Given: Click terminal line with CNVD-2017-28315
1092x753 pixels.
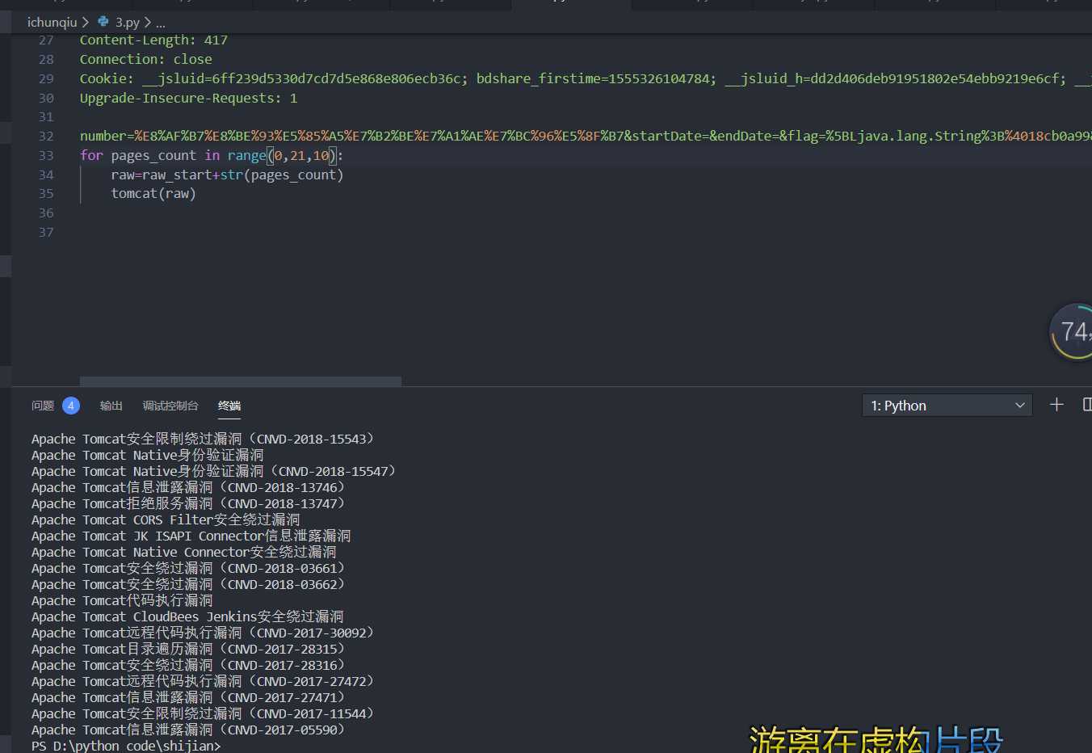Looking at the screenshot, I should tap(189, 649).
